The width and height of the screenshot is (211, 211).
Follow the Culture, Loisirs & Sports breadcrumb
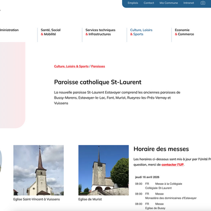coord(71,67)
